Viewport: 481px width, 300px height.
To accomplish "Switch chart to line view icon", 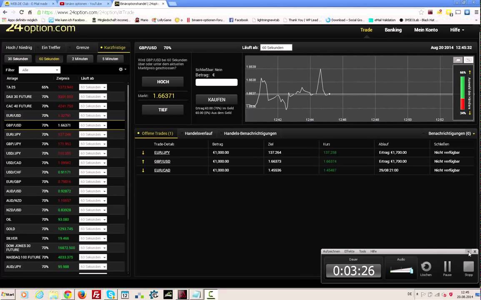I will tap(458, 60).
